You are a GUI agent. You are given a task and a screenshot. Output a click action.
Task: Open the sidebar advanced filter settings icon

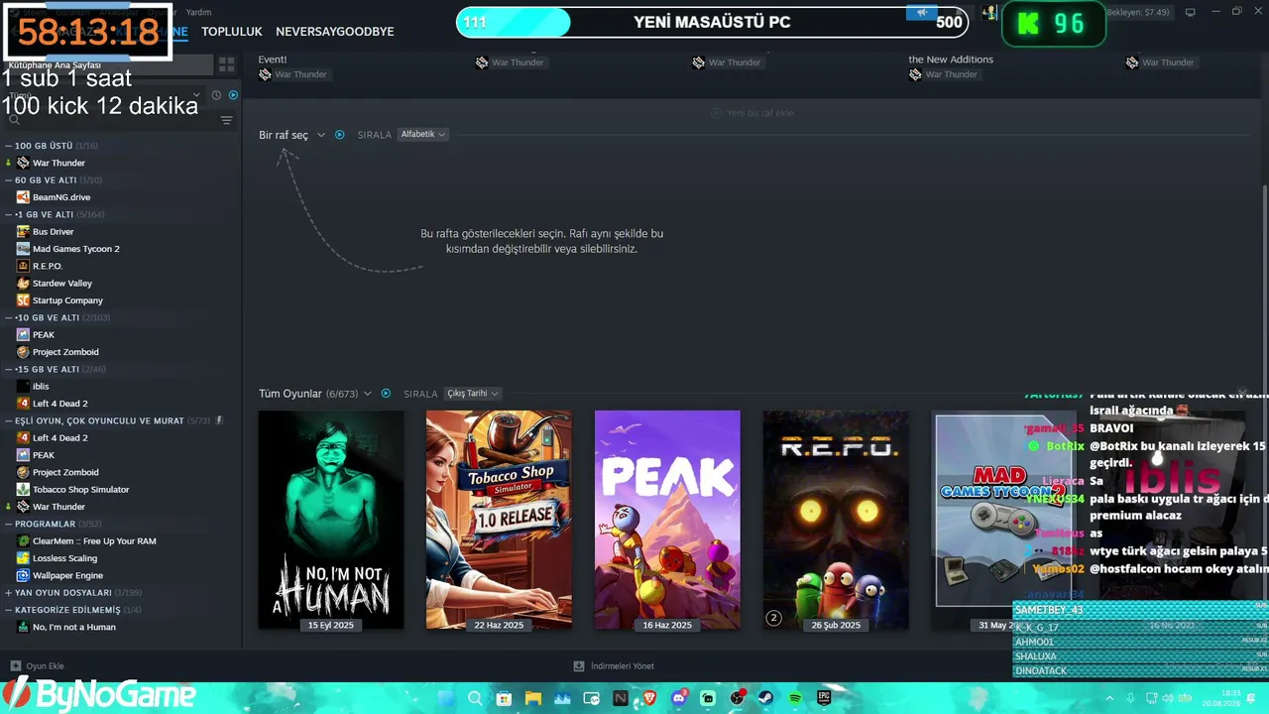[227, 121]
